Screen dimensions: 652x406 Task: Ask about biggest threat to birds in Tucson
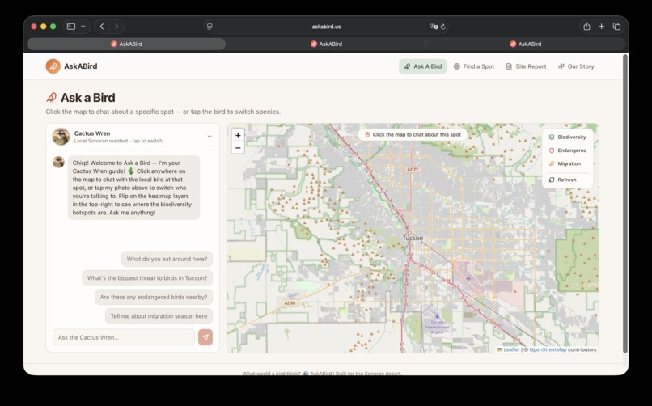[x=147, y=278]
